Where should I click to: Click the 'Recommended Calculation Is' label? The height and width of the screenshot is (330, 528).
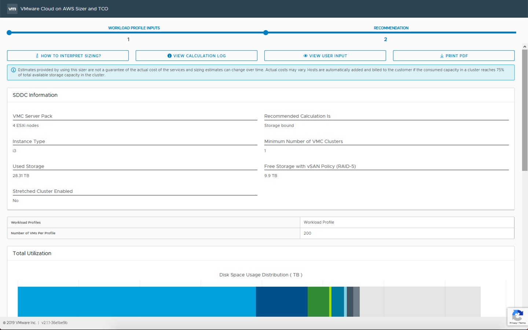(297, 116)
